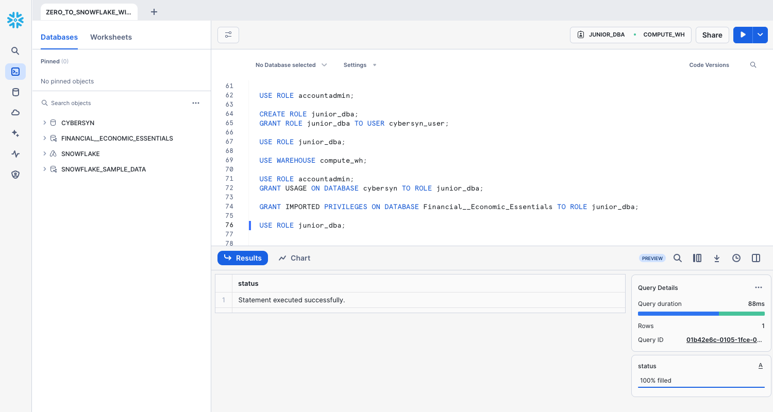
Task: Switch to the Worksheets tab
Action: pos(111,37)
